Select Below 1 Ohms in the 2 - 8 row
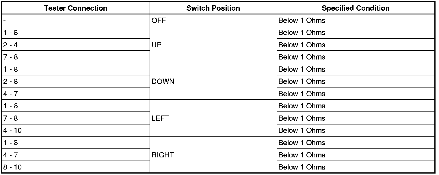The width and height of the screenshot is (439, 175). pyautogui.click(x=302, y=81)
